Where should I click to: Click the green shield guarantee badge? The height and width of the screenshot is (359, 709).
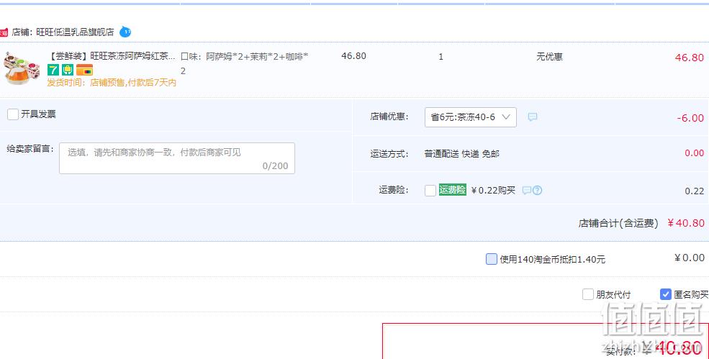[x=68, y=70]
